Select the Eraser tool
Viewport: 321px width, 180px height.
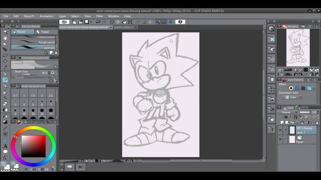[x=6, y=103]
